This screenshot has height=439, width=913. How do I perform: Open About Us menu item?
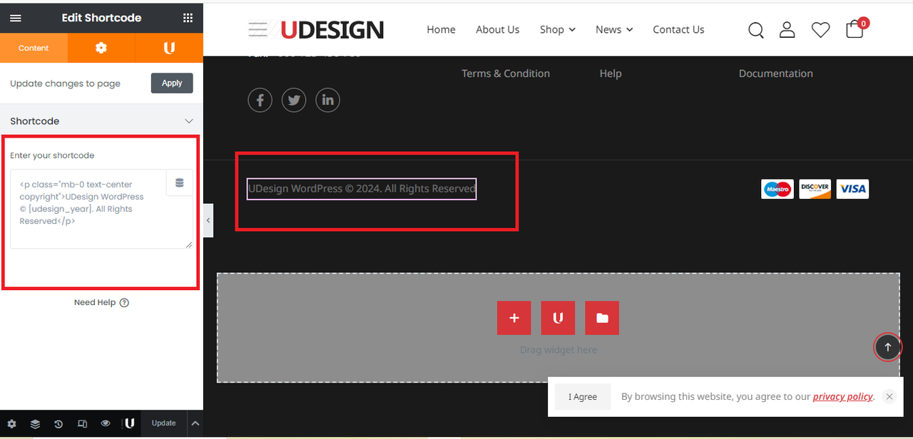point(497,29)
